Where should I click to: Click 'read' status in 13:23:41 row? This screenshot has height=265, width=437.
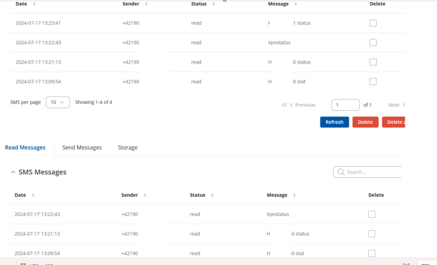pos(196,23)
